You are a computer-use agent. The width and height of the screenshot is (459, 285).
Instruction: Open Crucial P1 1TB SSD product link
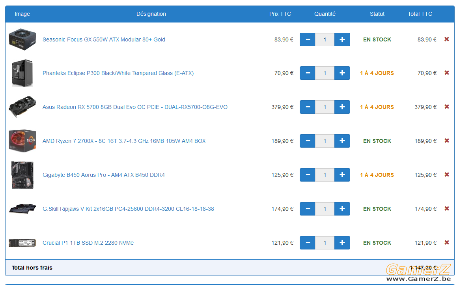(x=88, y=243)
